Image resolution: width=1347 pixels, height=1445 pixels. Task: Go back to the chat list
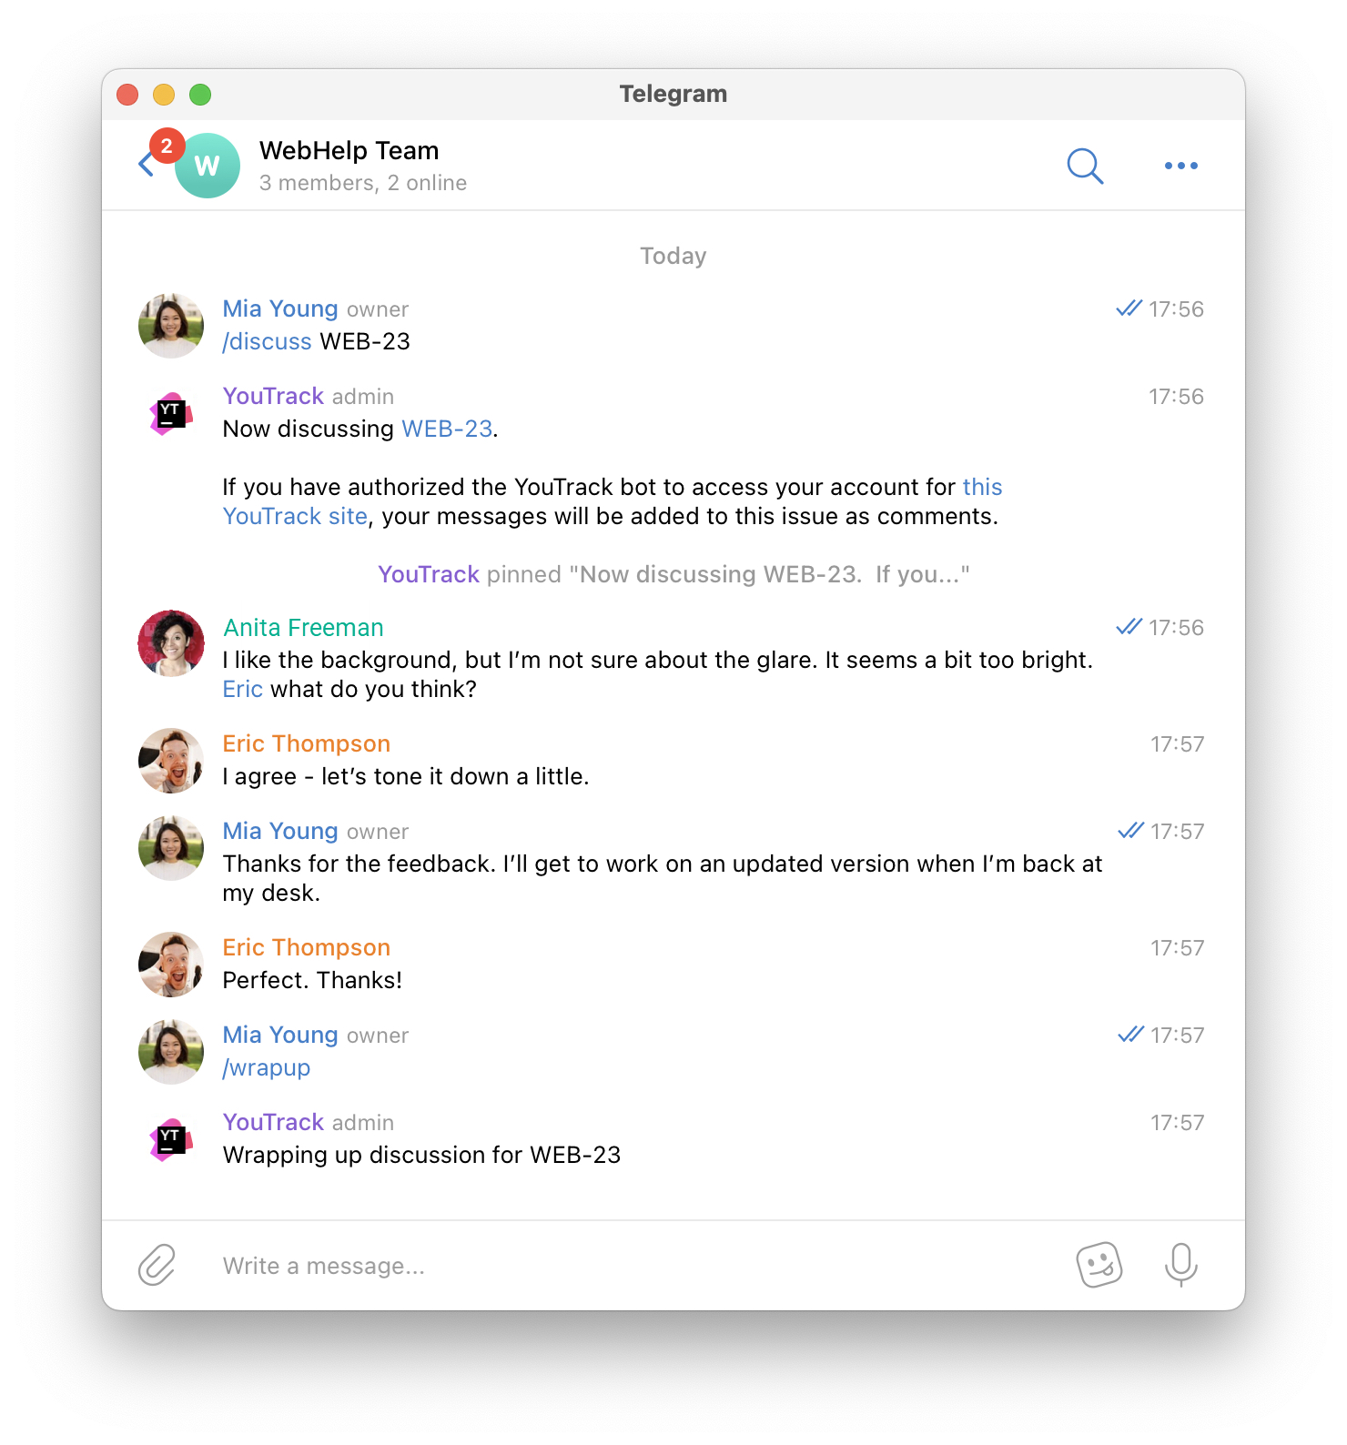pyautogui.click(x=146, y=165)
